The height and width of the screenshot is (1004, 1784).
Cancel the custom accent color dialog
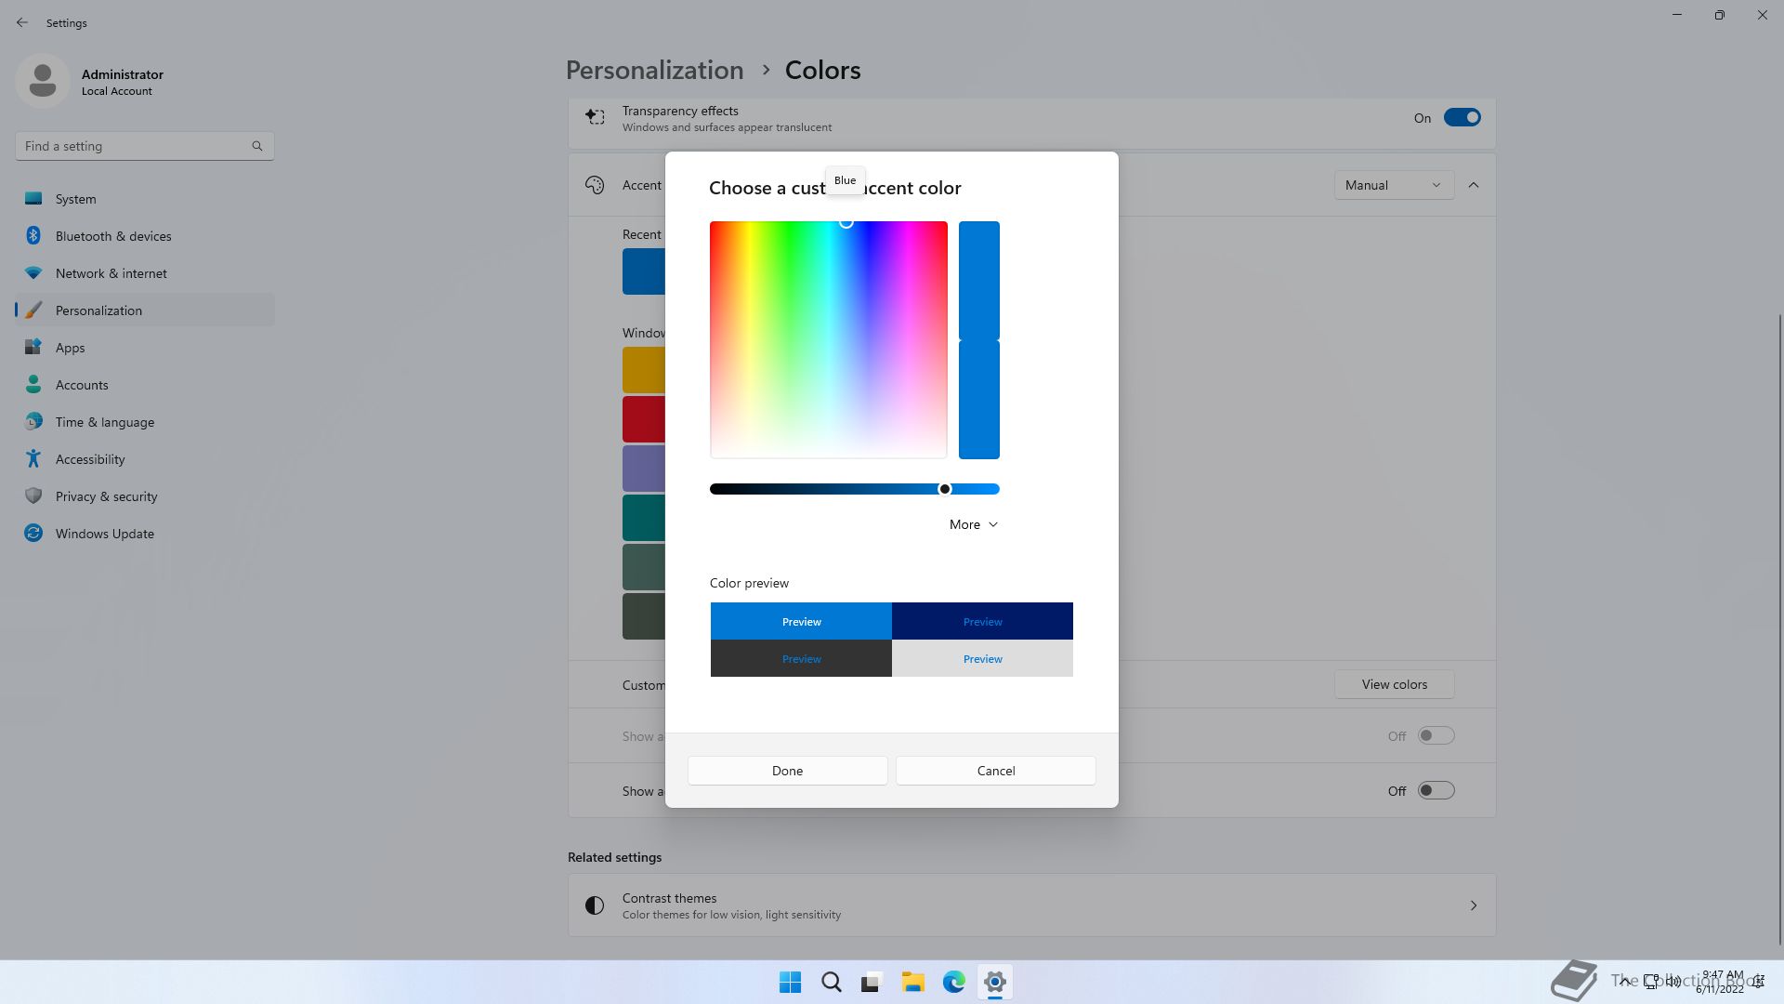coord(995,771)
